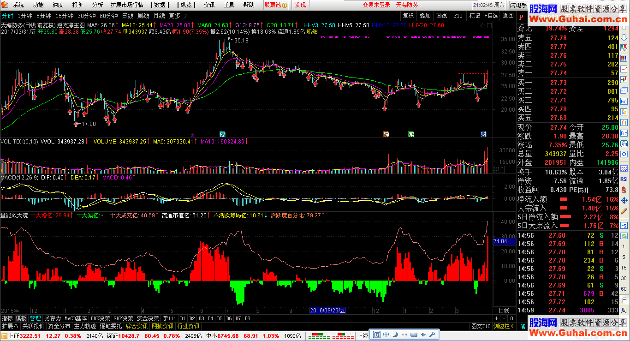630x341 pixels.
Task: Collapse the 侧边栏 sidebar
Action: [503, 326]
